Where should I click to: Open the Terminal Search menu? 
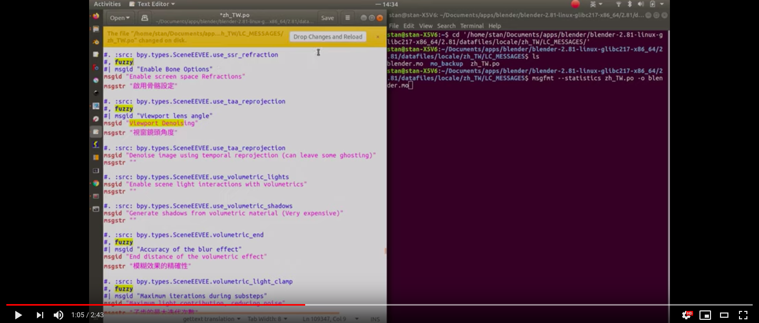pyautogui.click(x=446, y=26)
